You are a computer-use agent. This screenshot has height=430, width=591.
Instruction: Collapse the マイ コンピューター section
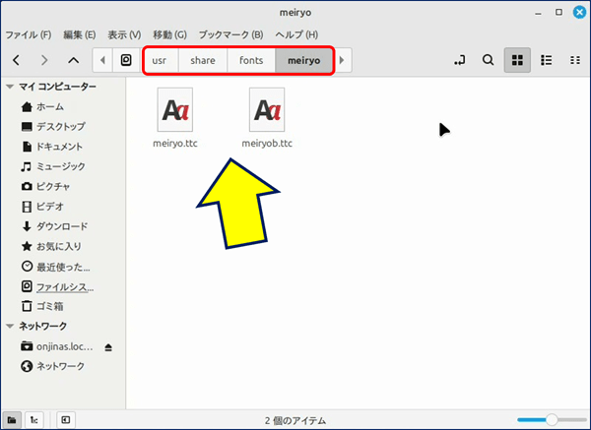[10, 87]
